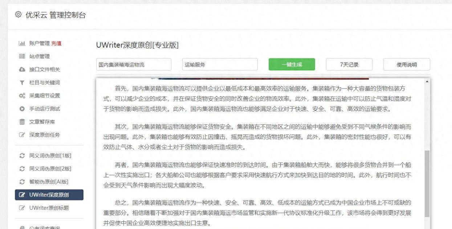Click the cloud icon for 接口文件相关
452x229 pixels.
[x=22, y=69]
